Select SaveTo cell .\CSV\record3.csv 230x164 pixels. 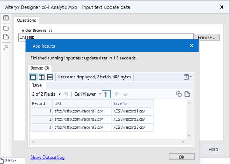[132, 128]
